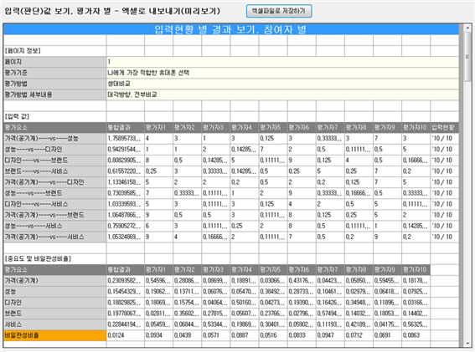Select row label 성능----vs----서비스
475x352 pixels.
(x=54, y=226)
